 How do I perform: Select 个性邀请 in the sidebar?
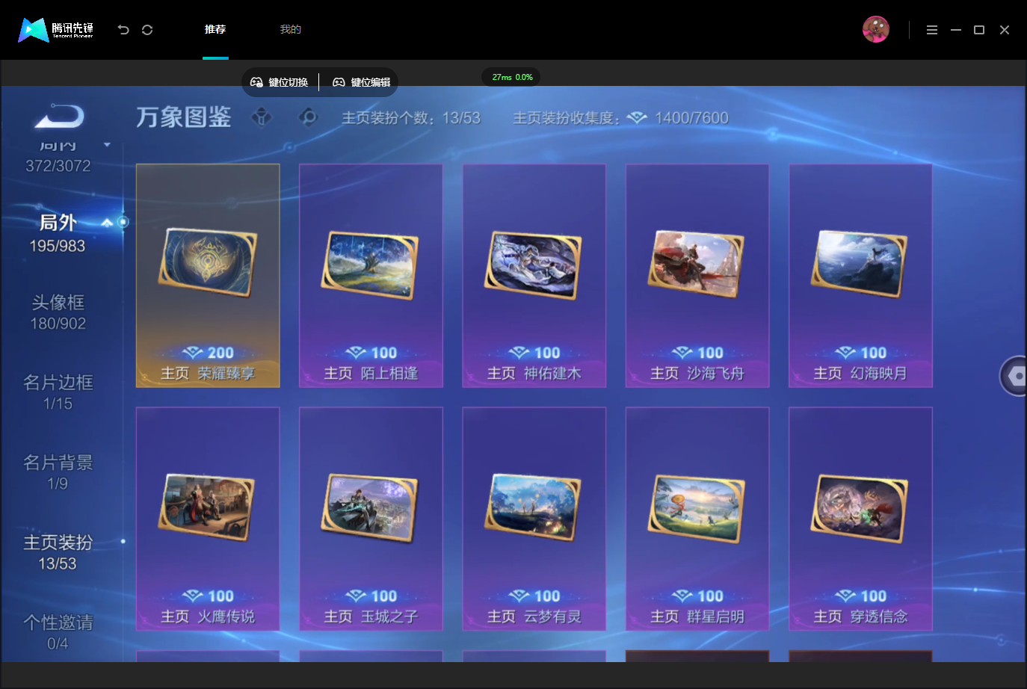tap(58, 633)
